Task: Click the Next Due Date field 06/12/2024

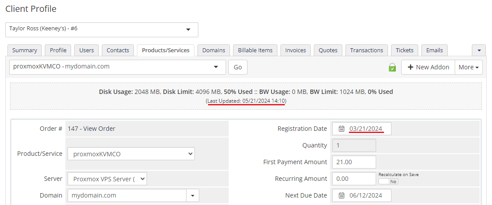Action: tap(362, 195)
